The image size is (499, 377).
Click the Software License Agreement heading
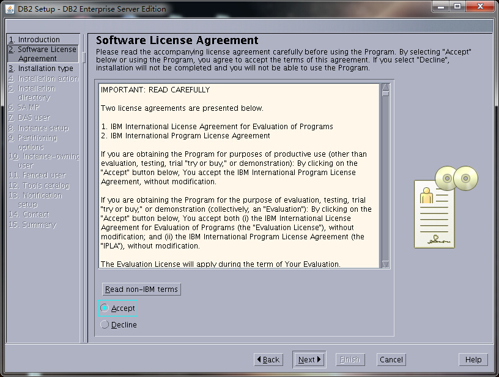(177, 40)
